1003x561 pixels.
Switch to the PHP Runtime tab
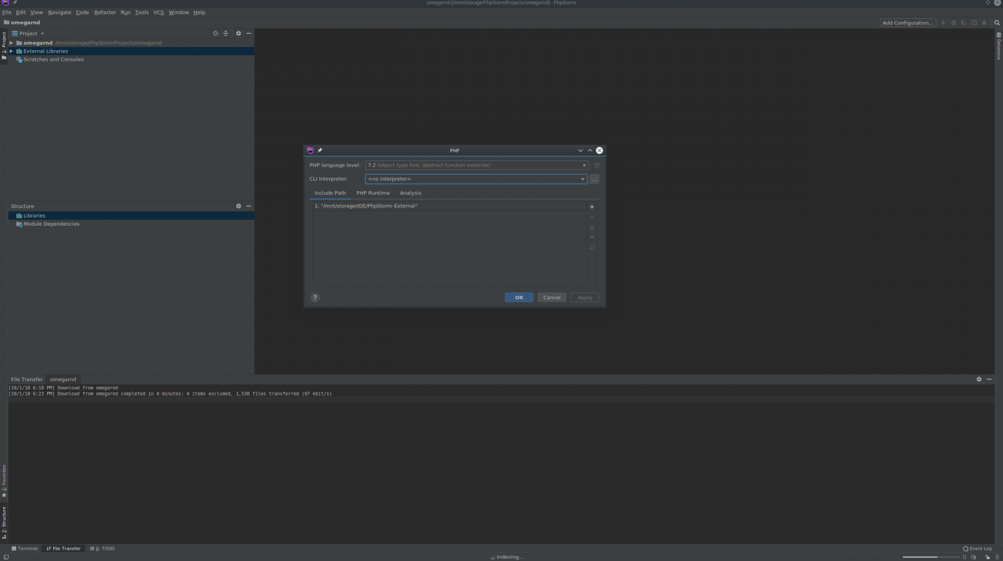tap(373, 193)
